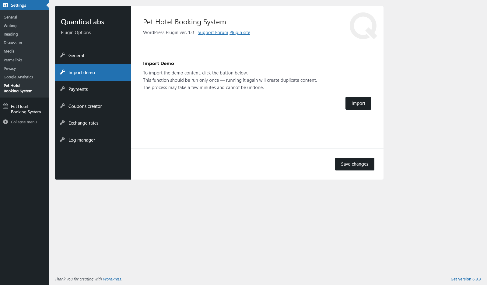
Task: Open the Payments tab
Action: 93,89
